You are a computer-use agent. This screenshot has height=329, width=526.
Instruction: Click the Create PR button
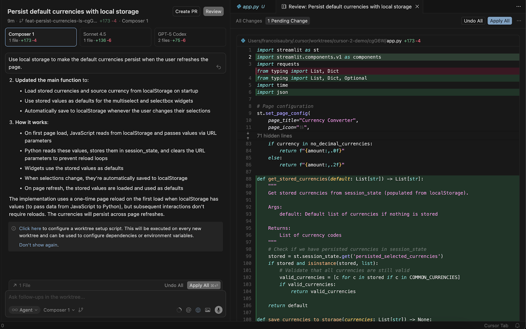pos(186,11)
